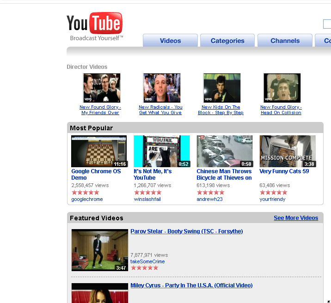
Task: Click the 7,877,971 views text
Action: coord(149,255)
